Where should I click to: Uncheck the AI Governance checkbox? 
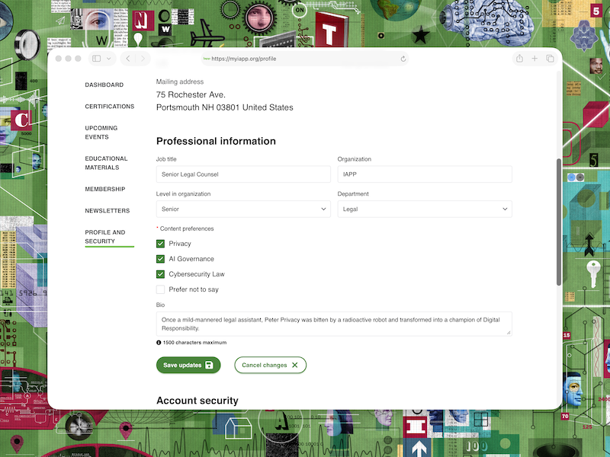click(x=160, y=259)
